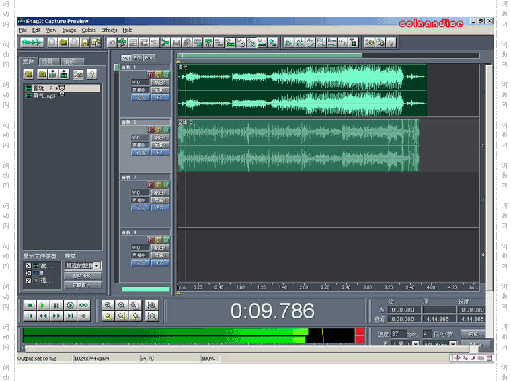Click the track 2 waveform clip
Screen dimensions: 511x381
coord(298,145)
